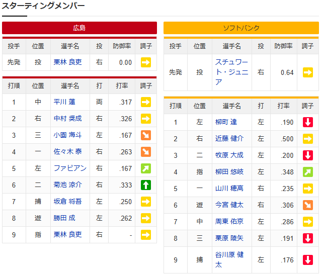322x275 pixels.
Task: Open 菊池 涼介 player page
Action: click(67, 185)
